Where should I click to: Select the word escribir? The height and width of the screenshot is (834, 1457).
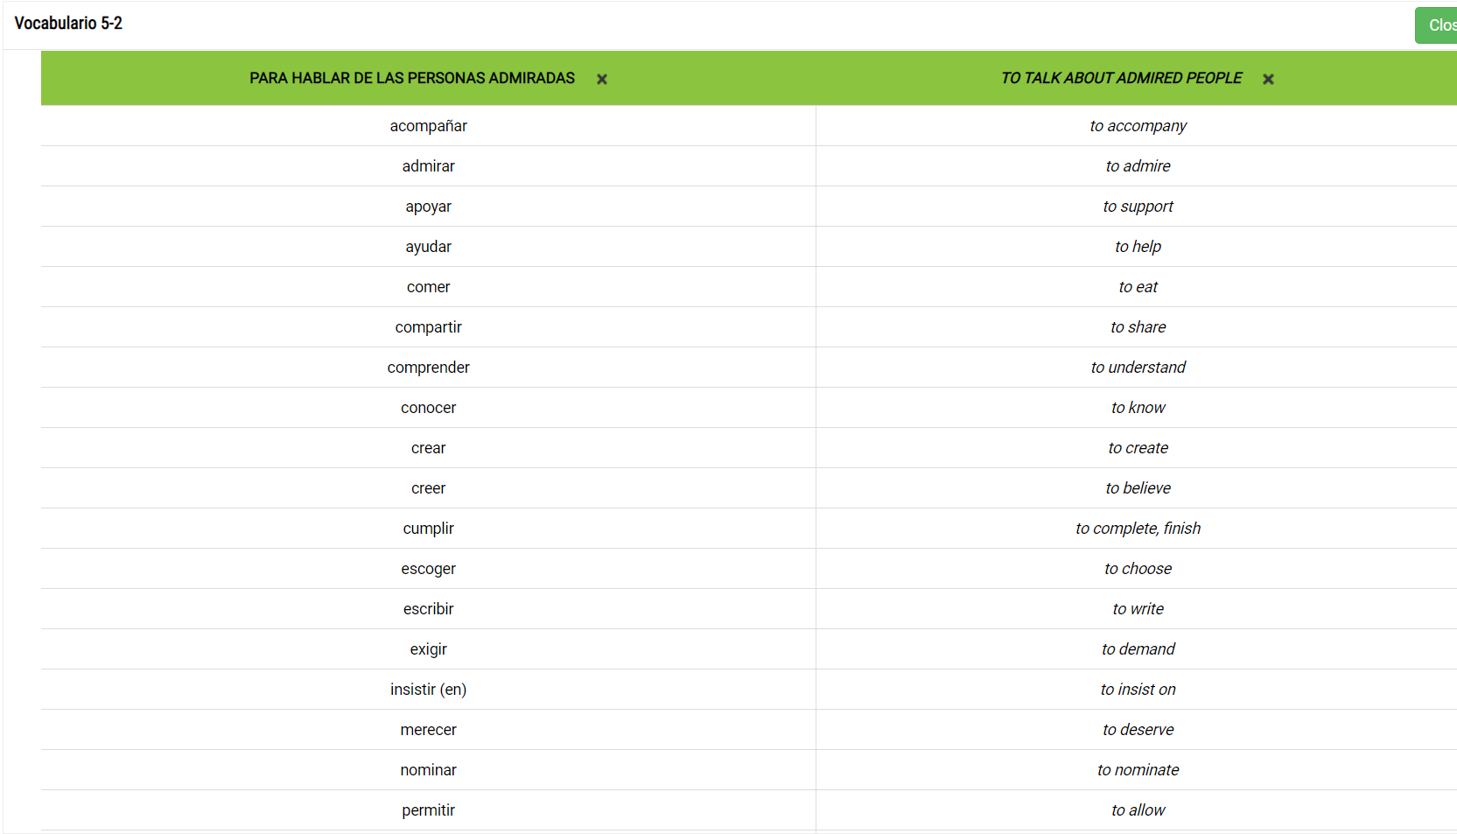(x=429, y=609)
